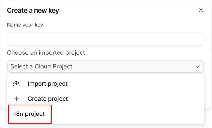Viewport: 212px width, 128px height.
Task: Click empty space right of n8n project
Action: coord(129,114)
